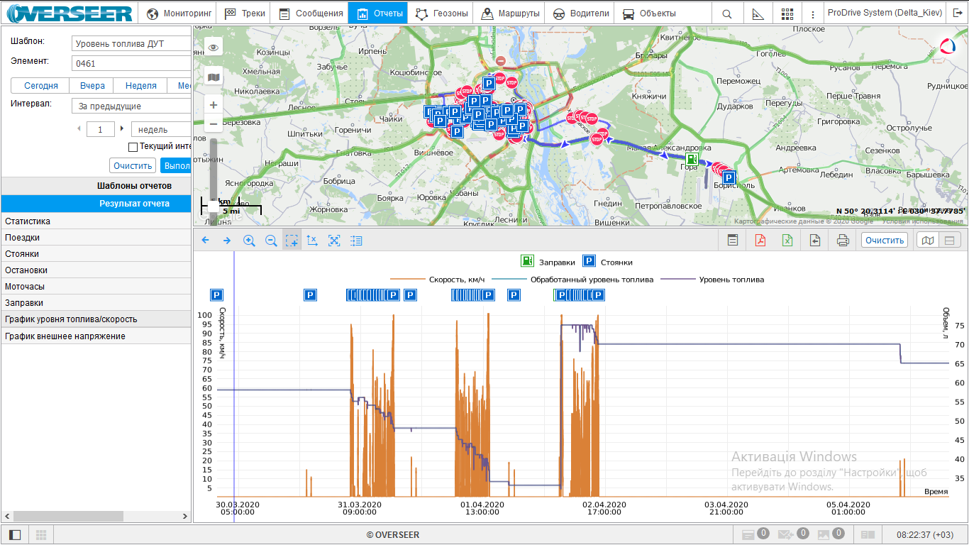Expand the 'Шаблоны отчетов' section

[x=96, y=186]
